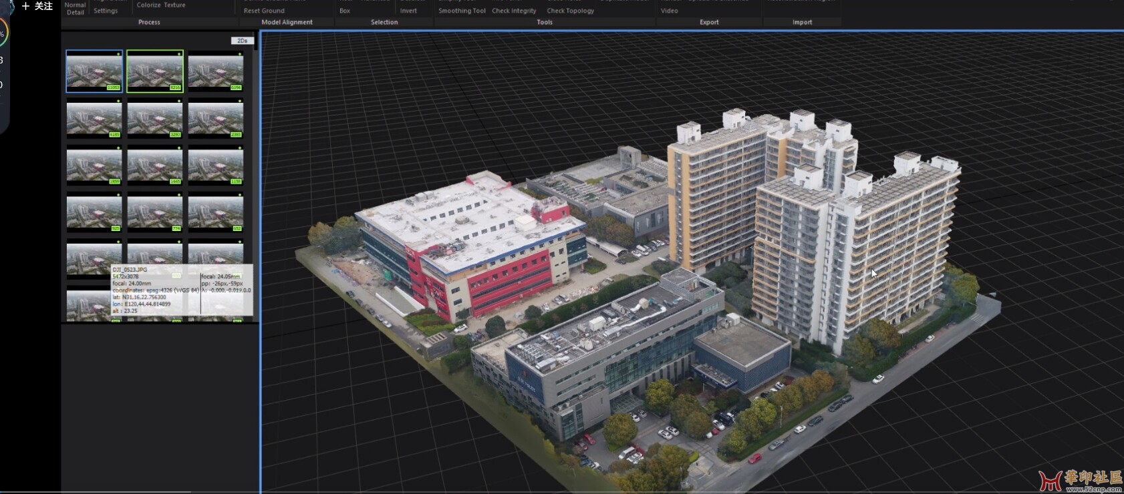Click the Selection group label
The height and width of the screenshot is (494, 1124).
point(384,22)
